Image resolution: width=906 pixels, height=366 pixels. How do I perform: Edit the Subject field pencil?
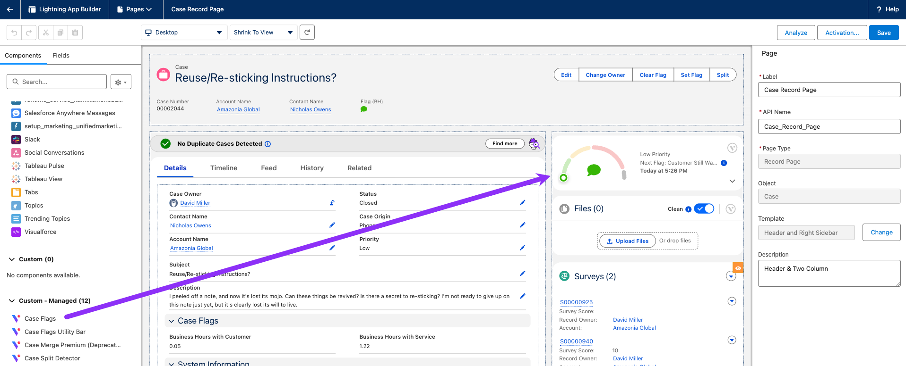pos(522,274)
